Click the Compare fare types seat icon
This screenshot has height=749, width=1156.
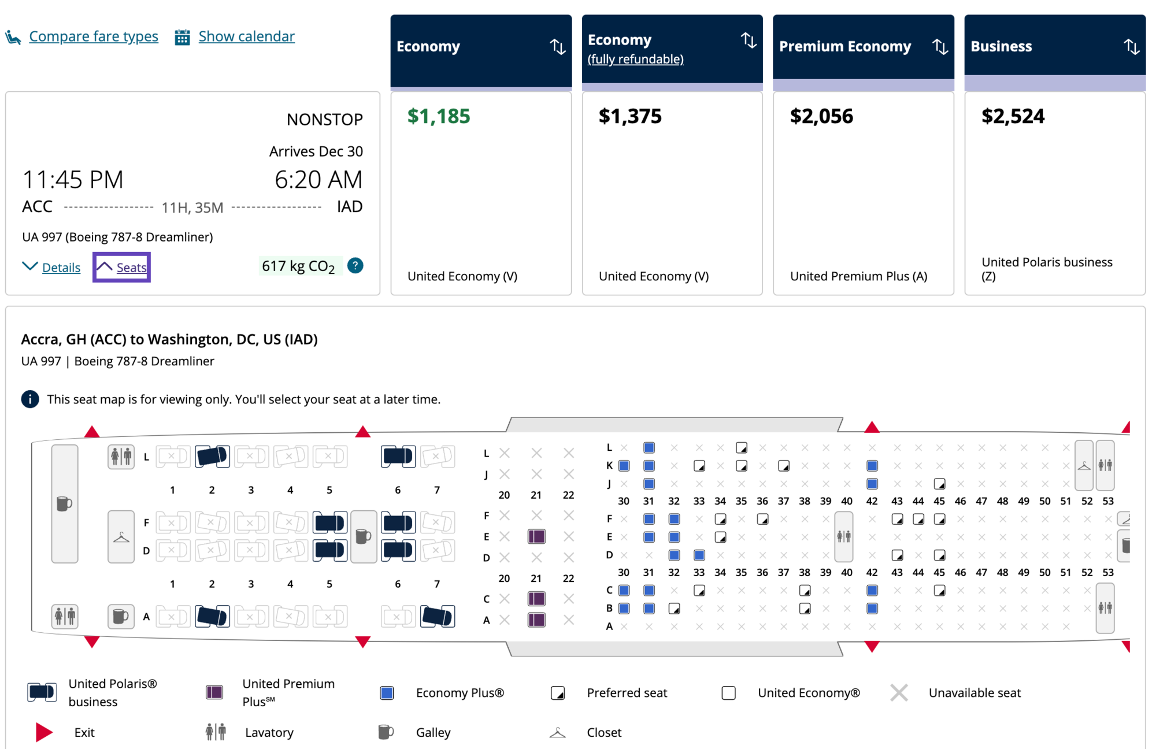point(13,38)
